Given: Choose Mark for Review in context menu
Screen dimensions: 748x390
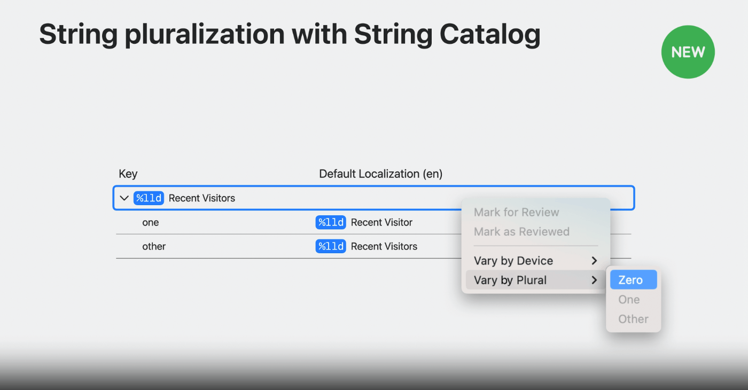Looking at the screenshot, I should click(536, 212).
